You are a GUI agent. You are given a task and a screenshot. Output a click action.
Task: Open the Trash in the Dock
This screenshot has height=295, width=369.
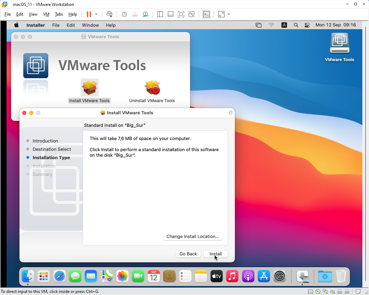click(341, 276)
